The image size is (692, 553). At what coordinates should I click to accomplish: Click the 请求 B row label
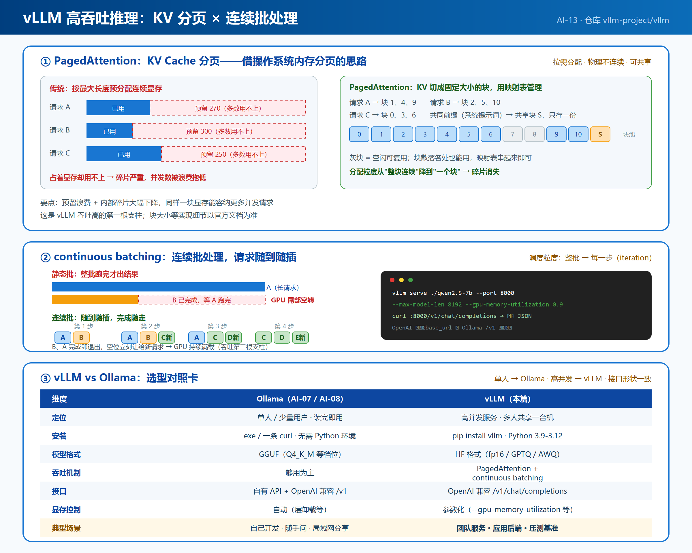[60, 130]
